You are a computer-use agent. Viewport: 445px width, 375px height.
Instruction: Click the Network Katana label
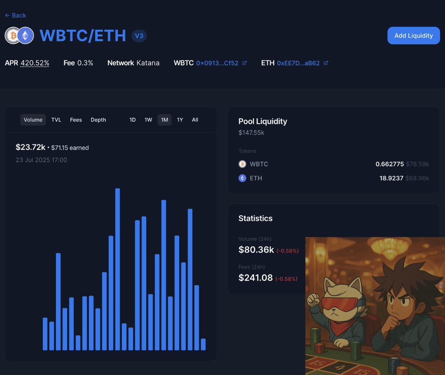coord(133,63)
